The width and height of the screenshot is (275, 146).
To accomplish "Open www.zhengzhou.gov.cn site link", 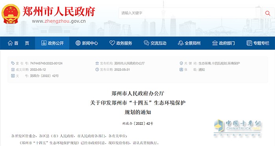I will (59, 21).
